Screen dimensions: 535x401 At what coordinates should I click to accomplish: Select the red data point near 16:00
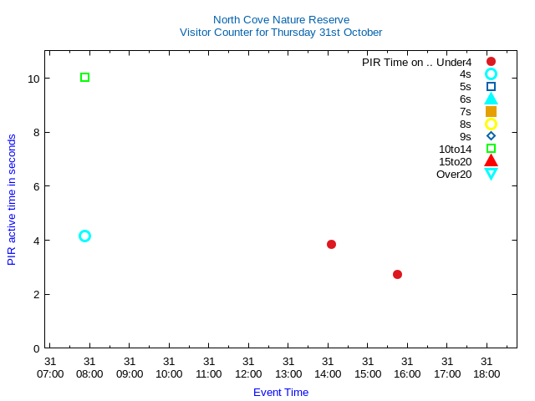[397, 275]
